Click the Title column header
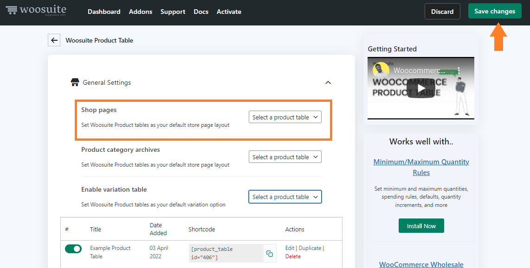The image size is (530, 268). click(x=95, y=229)
